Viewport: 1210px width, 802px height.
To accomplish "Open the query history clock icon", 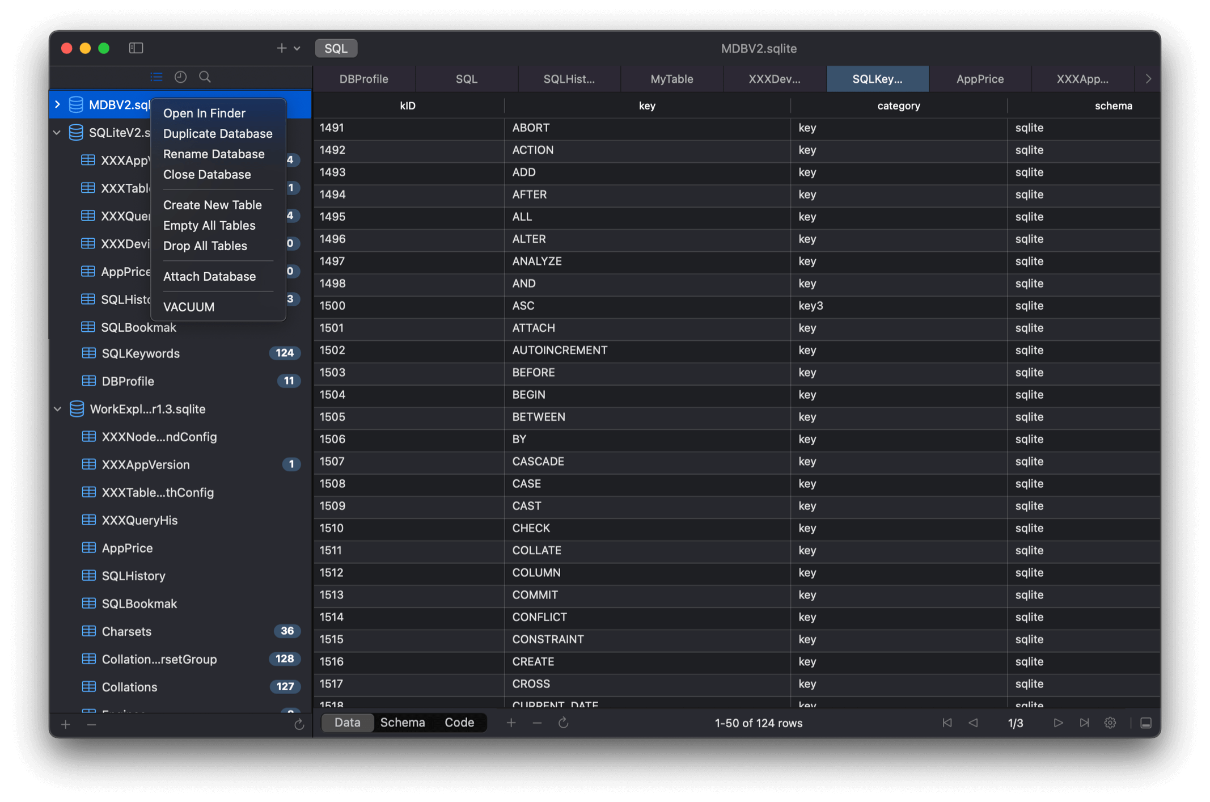I will pyautogui.click(x=180, y=77).
